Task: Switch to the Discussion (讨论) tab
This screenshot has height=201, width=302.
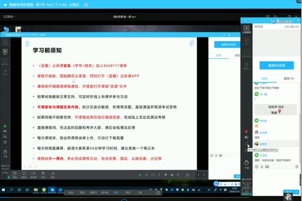Action: (264, 78)
